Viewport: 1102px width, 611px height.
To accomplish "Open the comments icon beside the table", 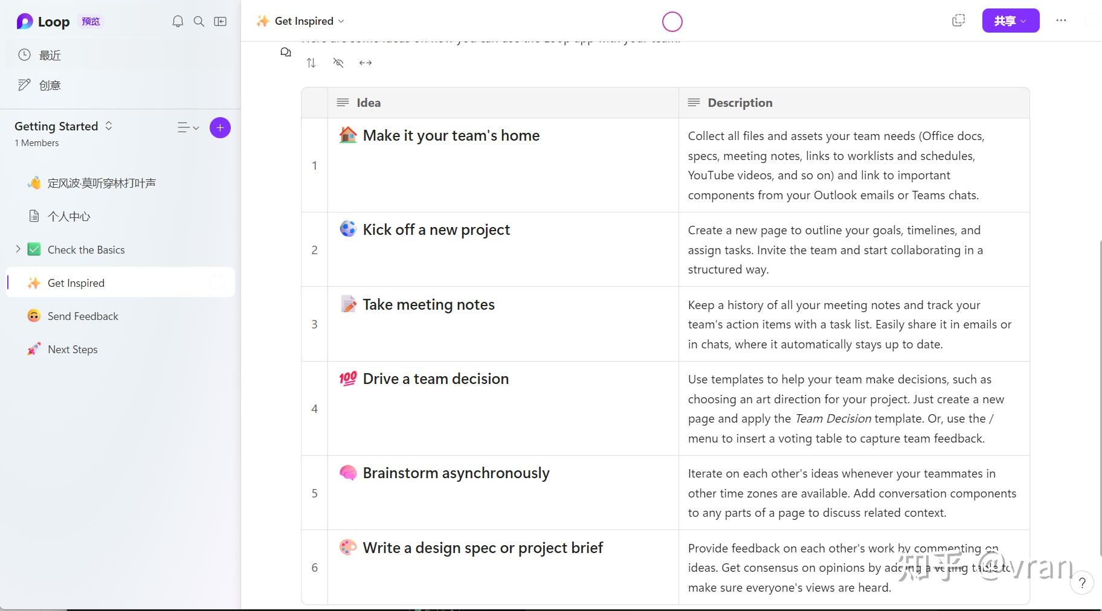I will (x=286, y=53).
